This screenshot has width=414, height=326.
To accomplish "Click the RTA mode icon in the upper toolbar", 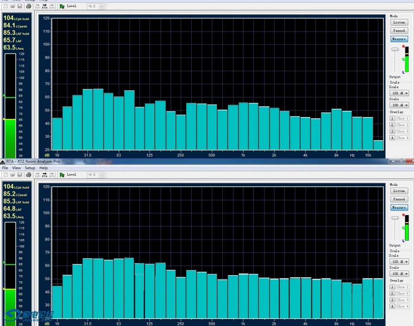I will (45, 6).
